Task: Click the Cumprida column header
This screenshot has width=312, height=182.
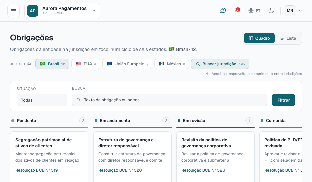Action: (281, 121)
